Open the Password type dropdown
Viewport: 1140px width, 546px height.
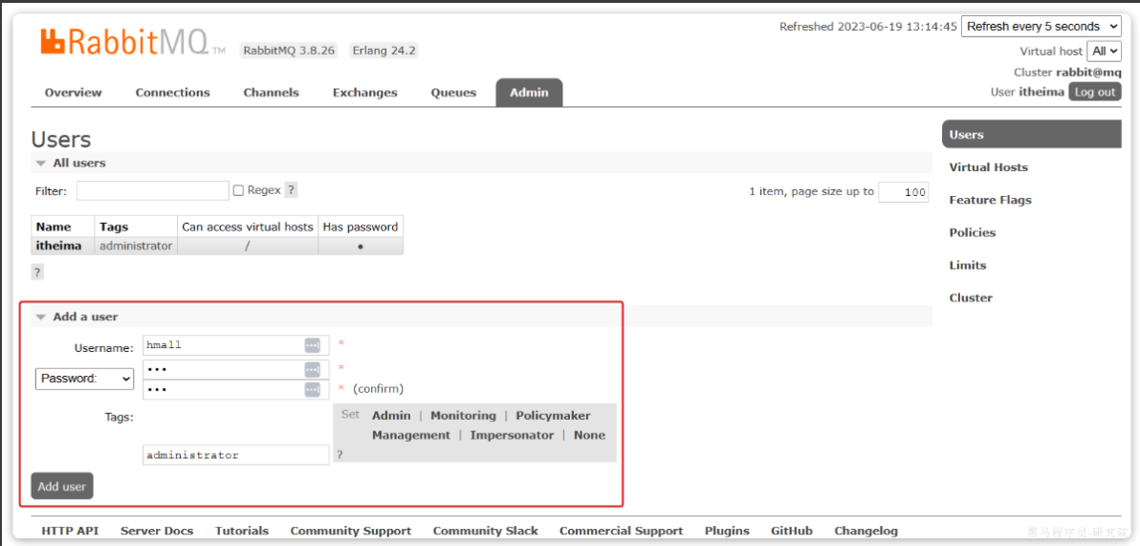click(x=85, y=379)
